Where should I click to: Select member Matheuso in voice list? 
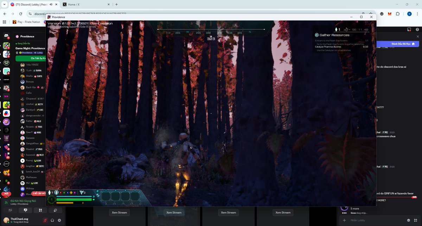point(32,177)
